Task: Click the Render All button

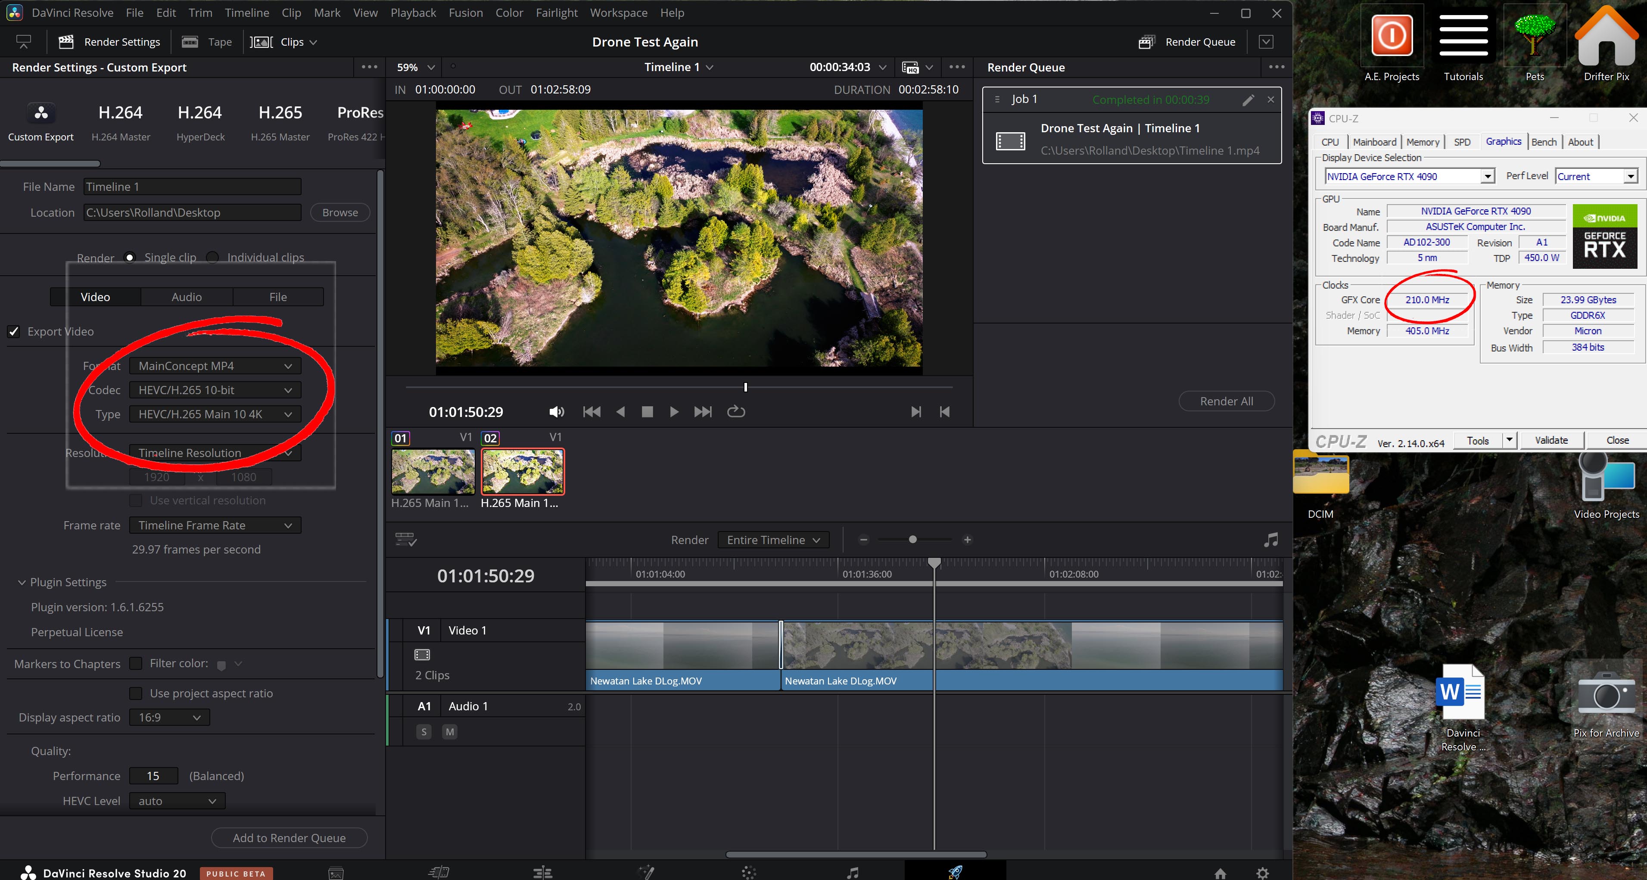Action: (1226, 401)
